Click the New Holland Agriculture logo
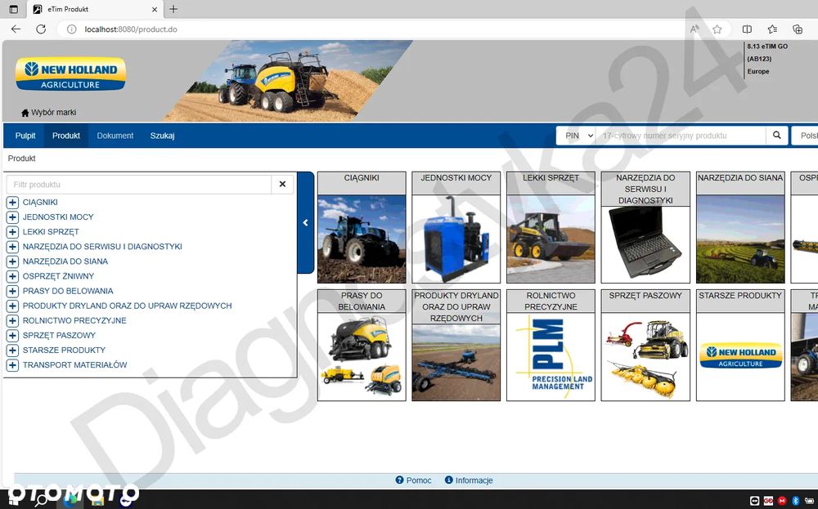 pos(70,74)
